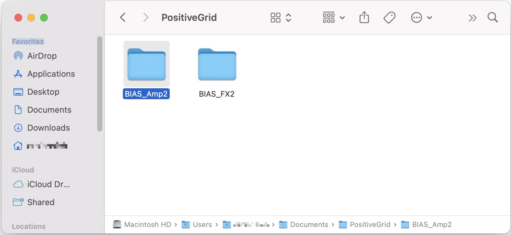Image resolution: width=511 pixels, height=235 pixels.
Task: Go to Desktop from the sidebar
Action: [x=43, y=92]
